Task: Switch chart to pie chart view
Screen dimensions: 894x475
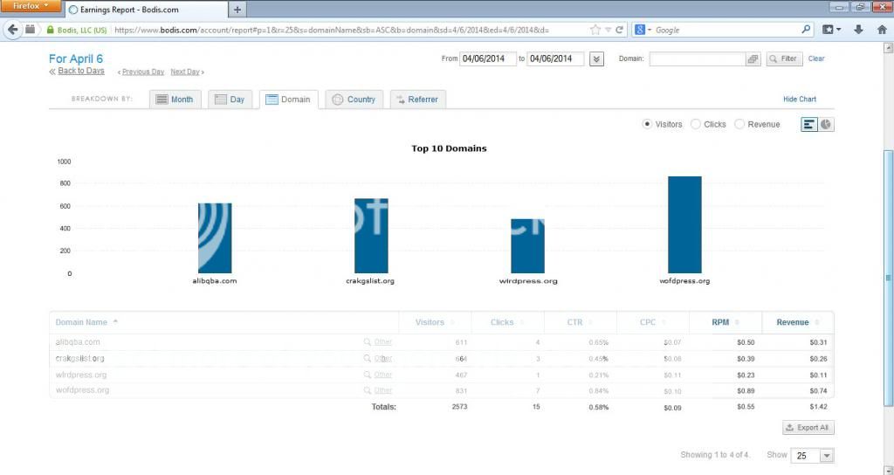Action: (x=826, y=125)
